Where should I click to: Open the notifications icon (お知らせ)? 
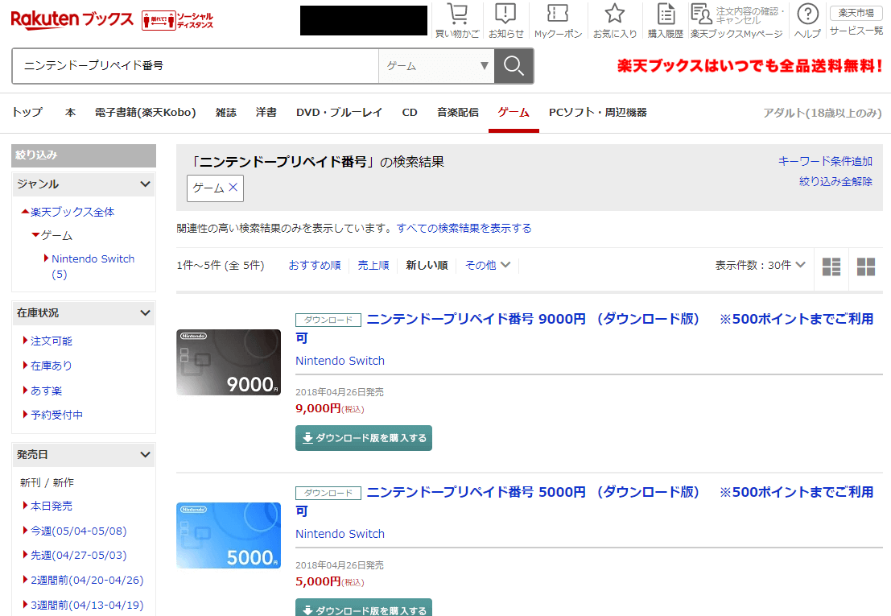point(505,21)
